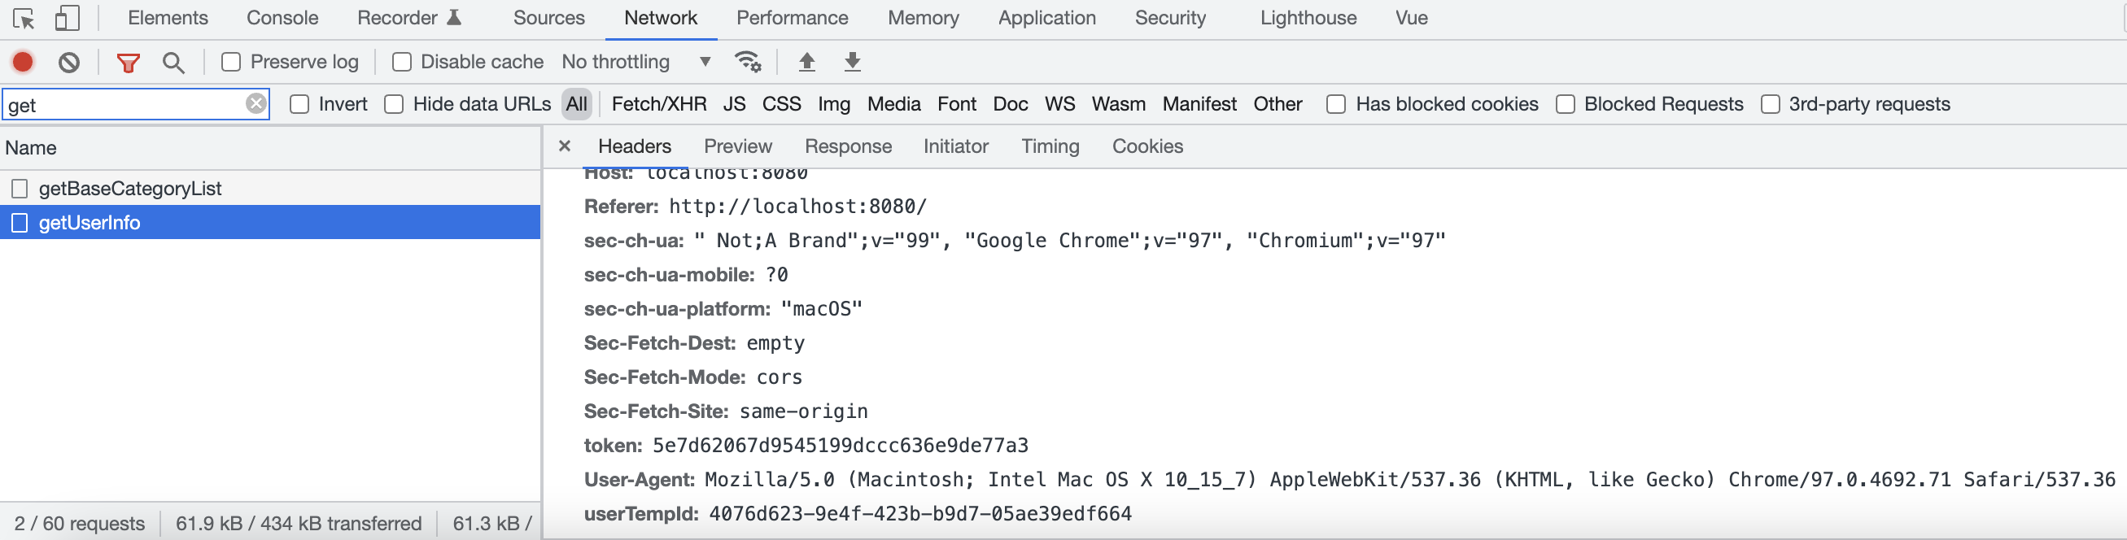
Task: Click the inspect element picker icon
Action: 24,18
